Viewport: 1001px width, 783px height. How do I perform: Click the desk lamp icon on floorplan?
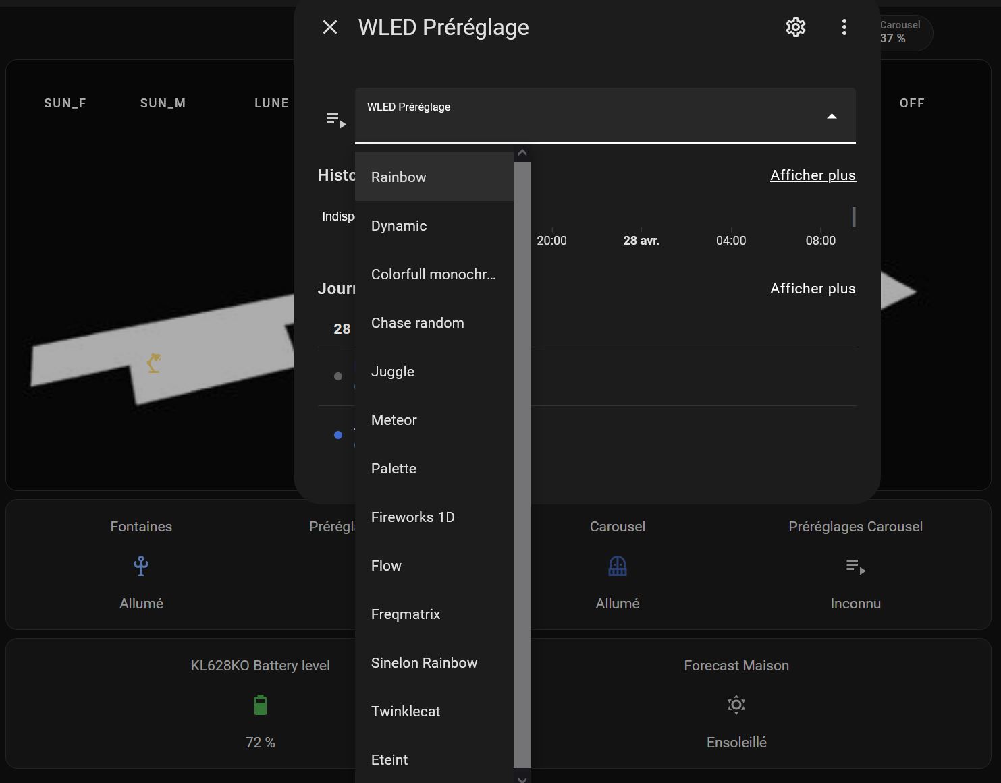pyautogui.click(x=154, y=363)
